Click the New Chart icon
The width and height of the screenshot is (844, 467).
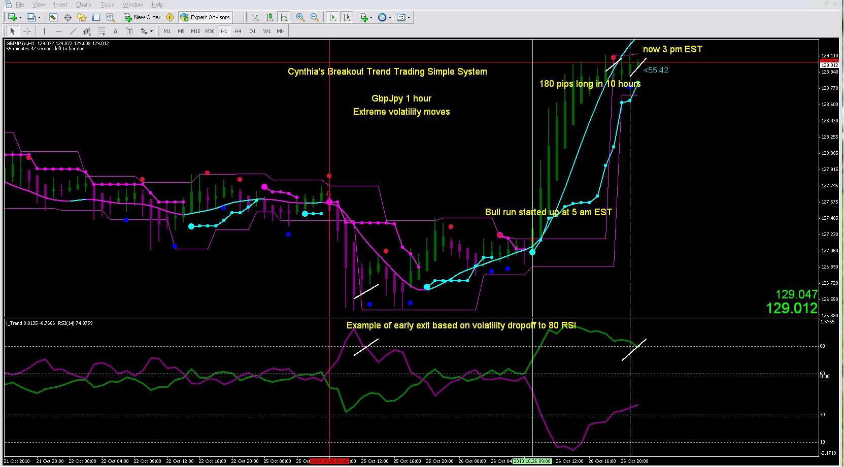pos(12,17)
